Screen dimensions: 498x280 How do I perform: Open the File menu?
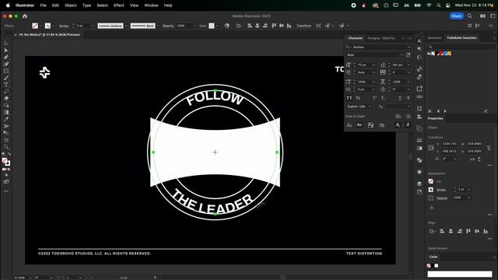coord(44,5)
